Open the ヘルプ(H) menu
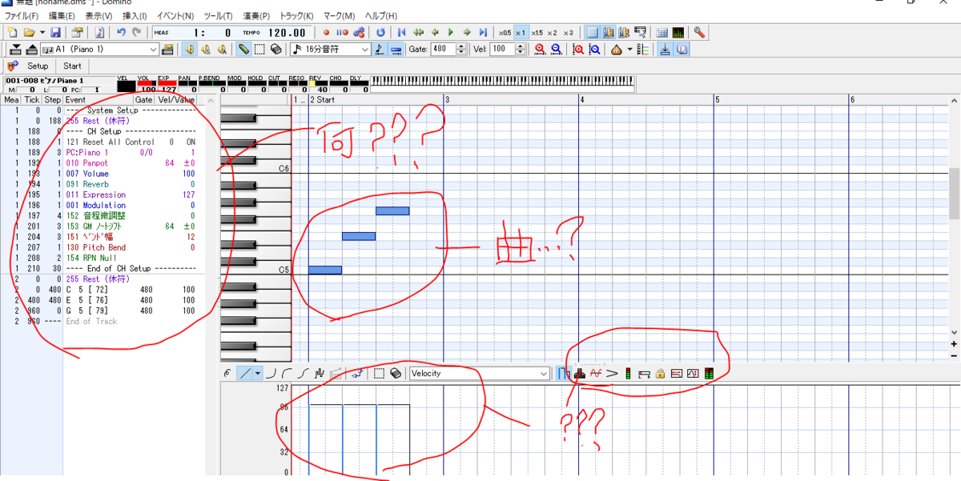This screenshot has height=481, width=961. (380, 16)
